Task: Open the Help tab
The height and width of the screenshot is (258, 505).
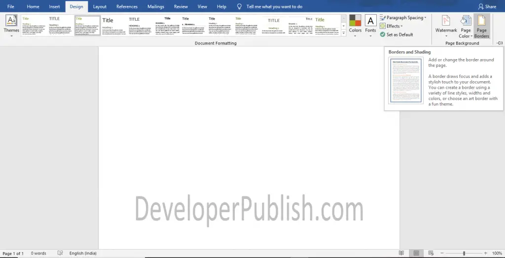Action: tap(221, 6)
